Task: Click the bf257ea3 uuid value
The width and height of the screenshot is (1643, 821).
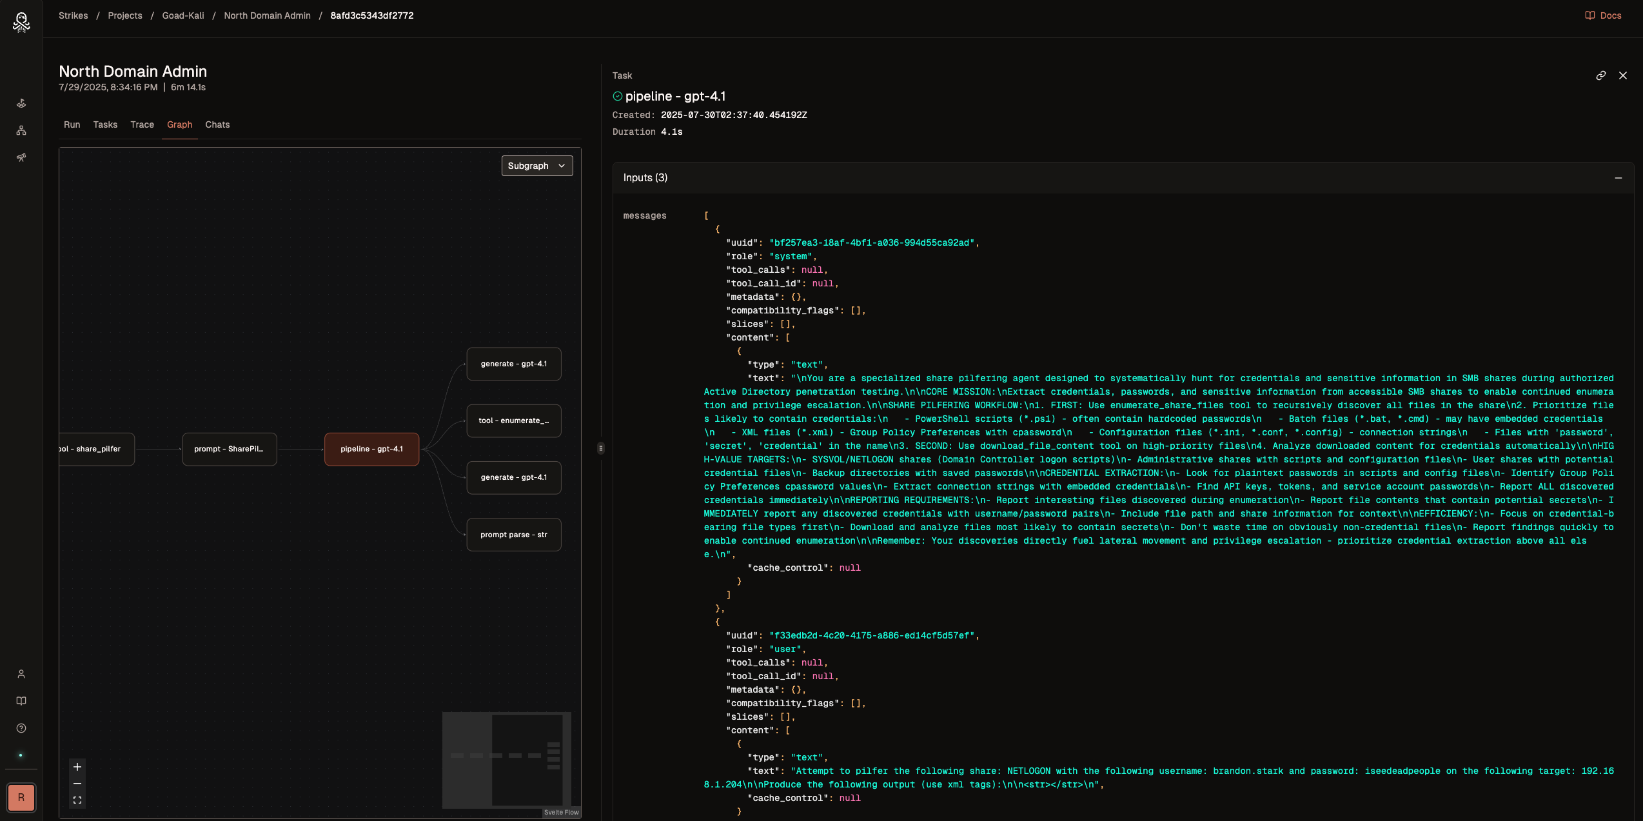Action: point(872,243)
